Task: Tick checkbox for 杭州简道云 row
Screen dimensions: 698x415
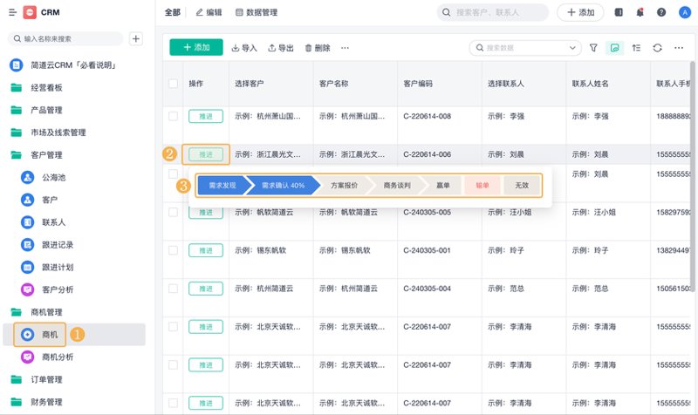Action: click(173, 289)
